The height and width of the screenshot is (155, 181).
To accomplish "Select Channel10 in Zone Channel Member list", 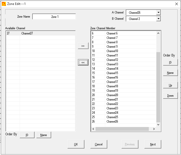I will click(x=112, y=51).
